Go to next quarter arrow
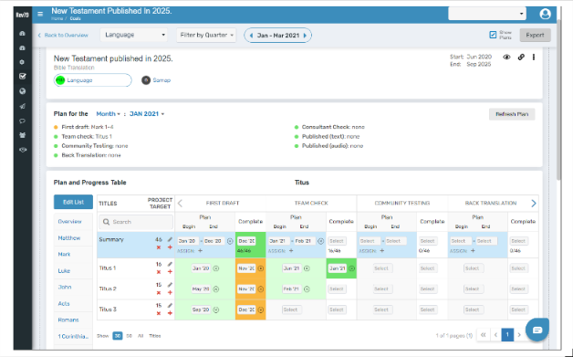This screenshot has width=573, height=357. click(305, 36)
